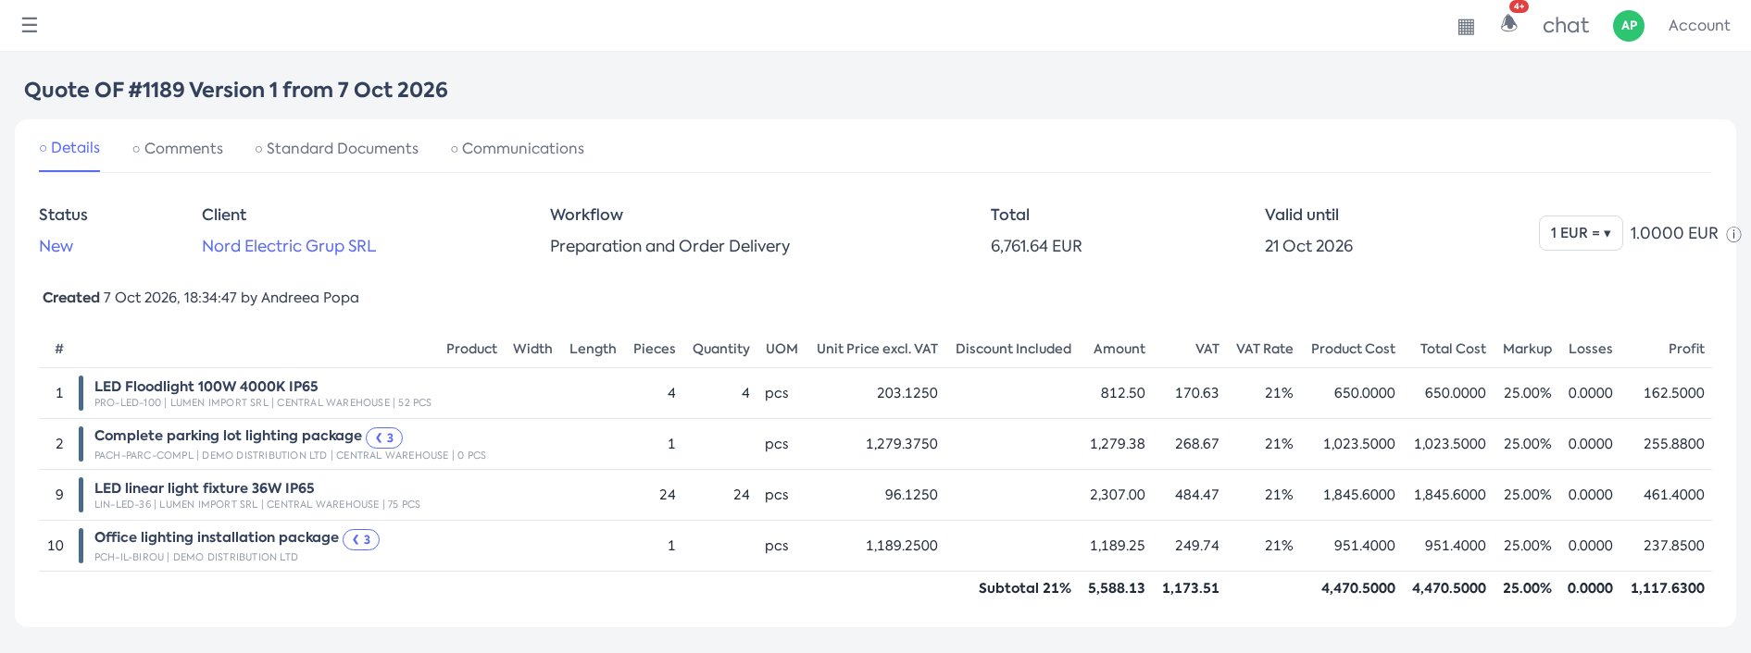Click the exchange rate info icon
The width and height of the screenshot is (1751, 653).
coord(1734,235)
